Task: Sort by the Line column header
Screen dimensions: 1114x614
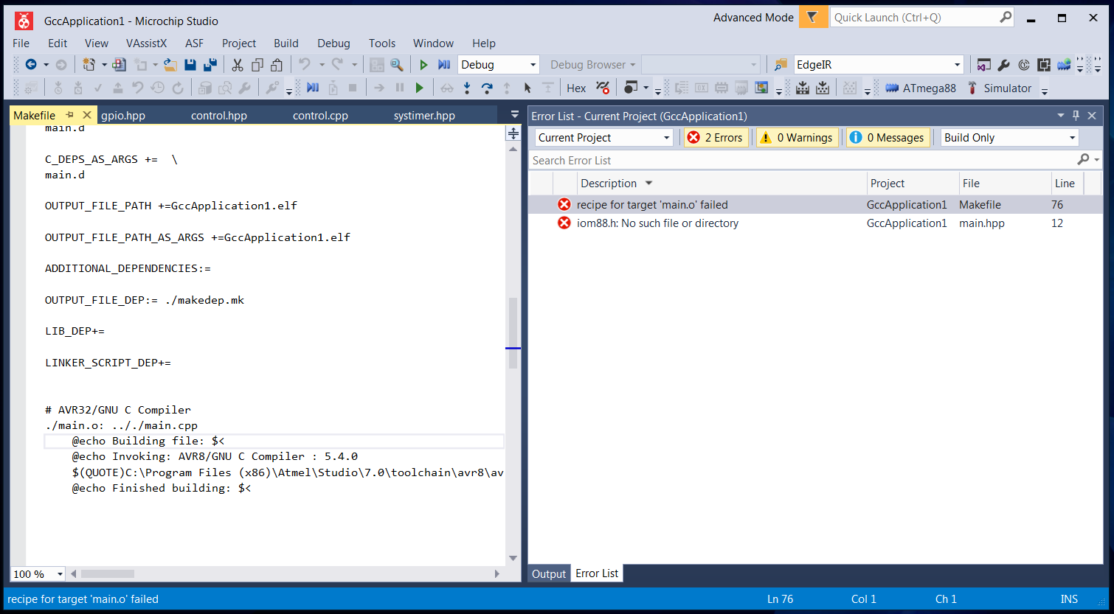Action: click(1068, 184)
